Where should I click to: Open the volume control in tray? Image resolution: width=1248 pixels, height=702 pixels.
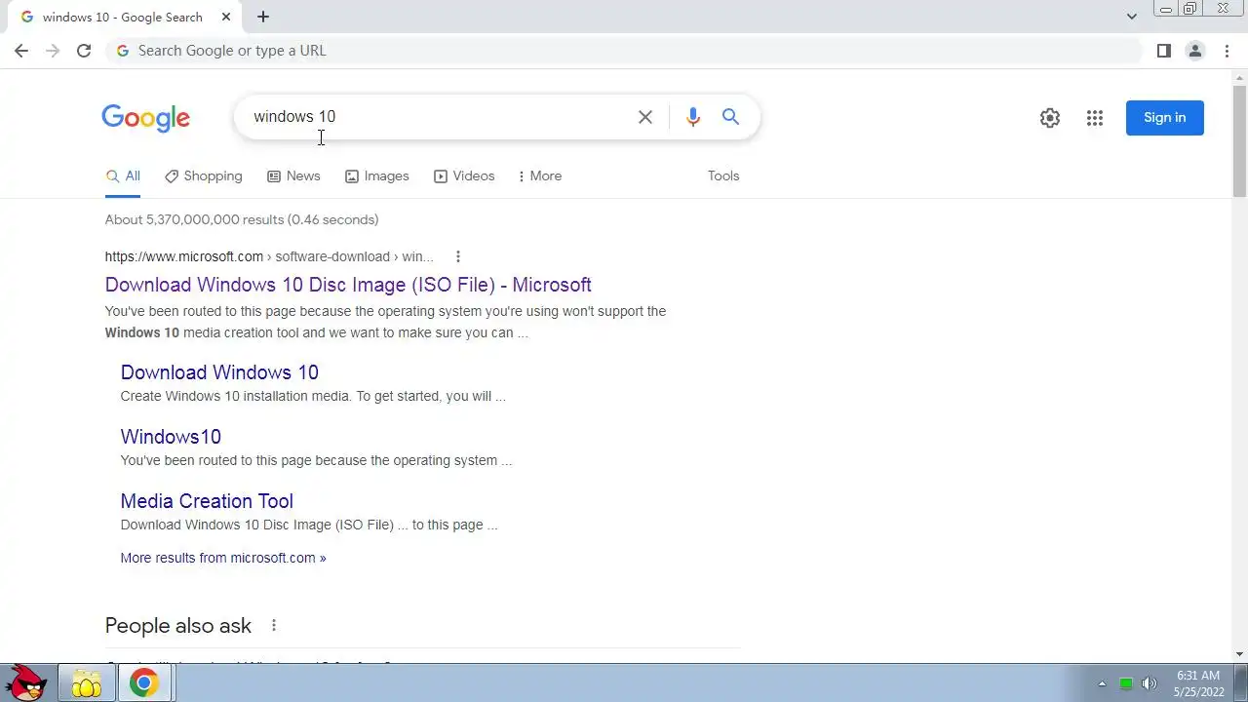click(1150, 683)
